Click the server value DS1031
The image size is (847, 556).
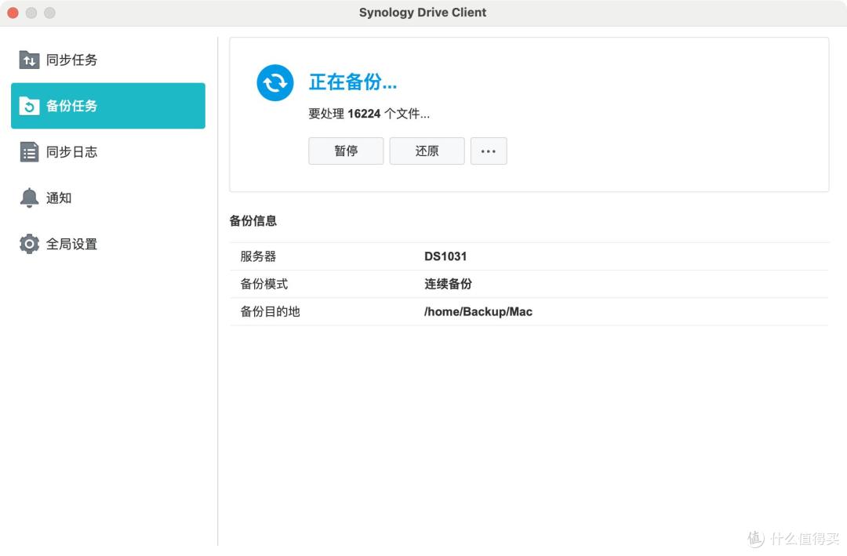pos(445,256)
